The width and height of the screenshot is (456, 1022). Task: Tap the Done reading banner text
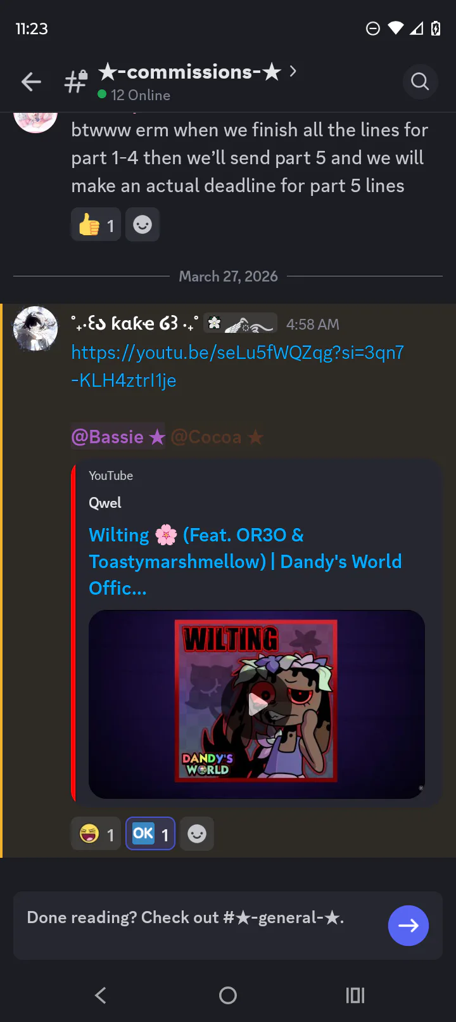coord(186,917)
